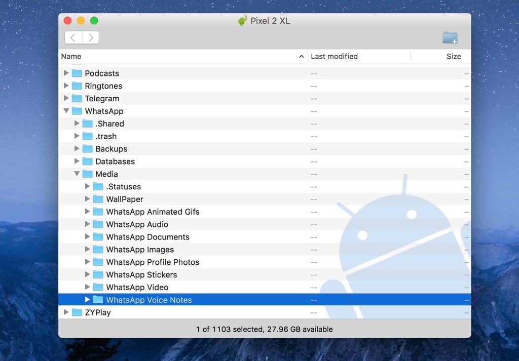Click the WhatsApp Voice Notes folder icon
This screenshot has width=519, height=361.
click(x=98, y=300)
